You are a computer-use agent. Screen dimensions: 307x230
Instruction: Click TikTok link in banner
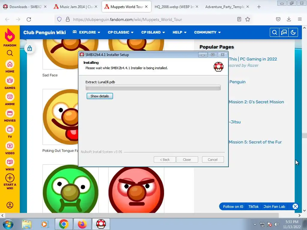253,207
